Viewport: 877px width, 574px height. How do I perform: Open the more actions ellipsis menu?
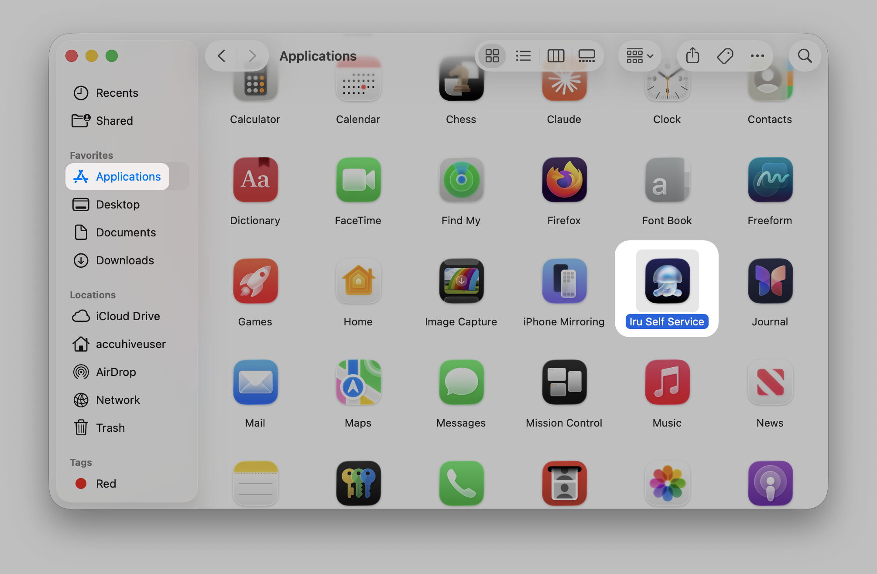[x=757, y=56]
